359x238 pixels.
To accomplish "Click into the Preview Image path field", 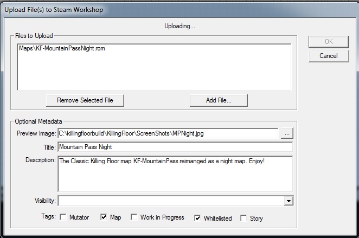I will [168, 133].
